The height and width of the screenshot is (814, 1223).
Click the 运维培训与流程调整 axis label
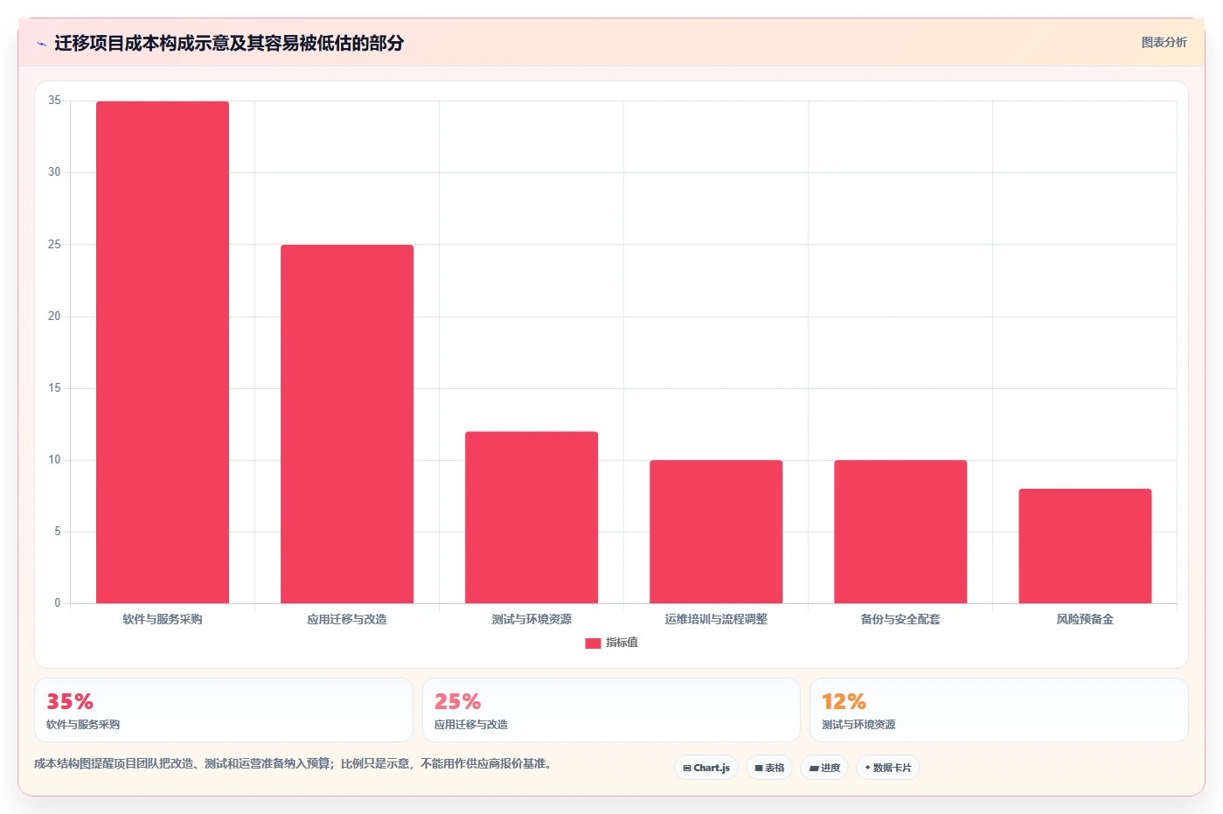[x=716, y=619]
